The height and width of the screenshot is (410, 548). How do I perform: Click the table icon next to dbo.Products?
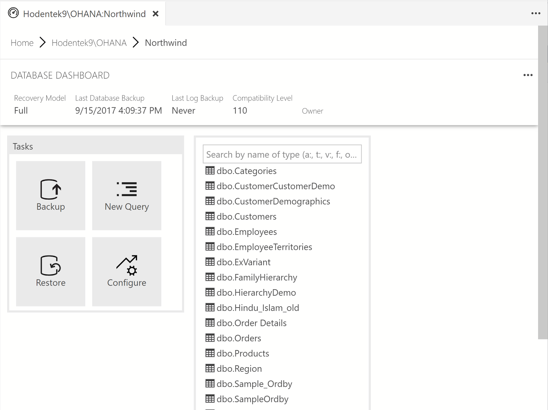click(210, 353)
